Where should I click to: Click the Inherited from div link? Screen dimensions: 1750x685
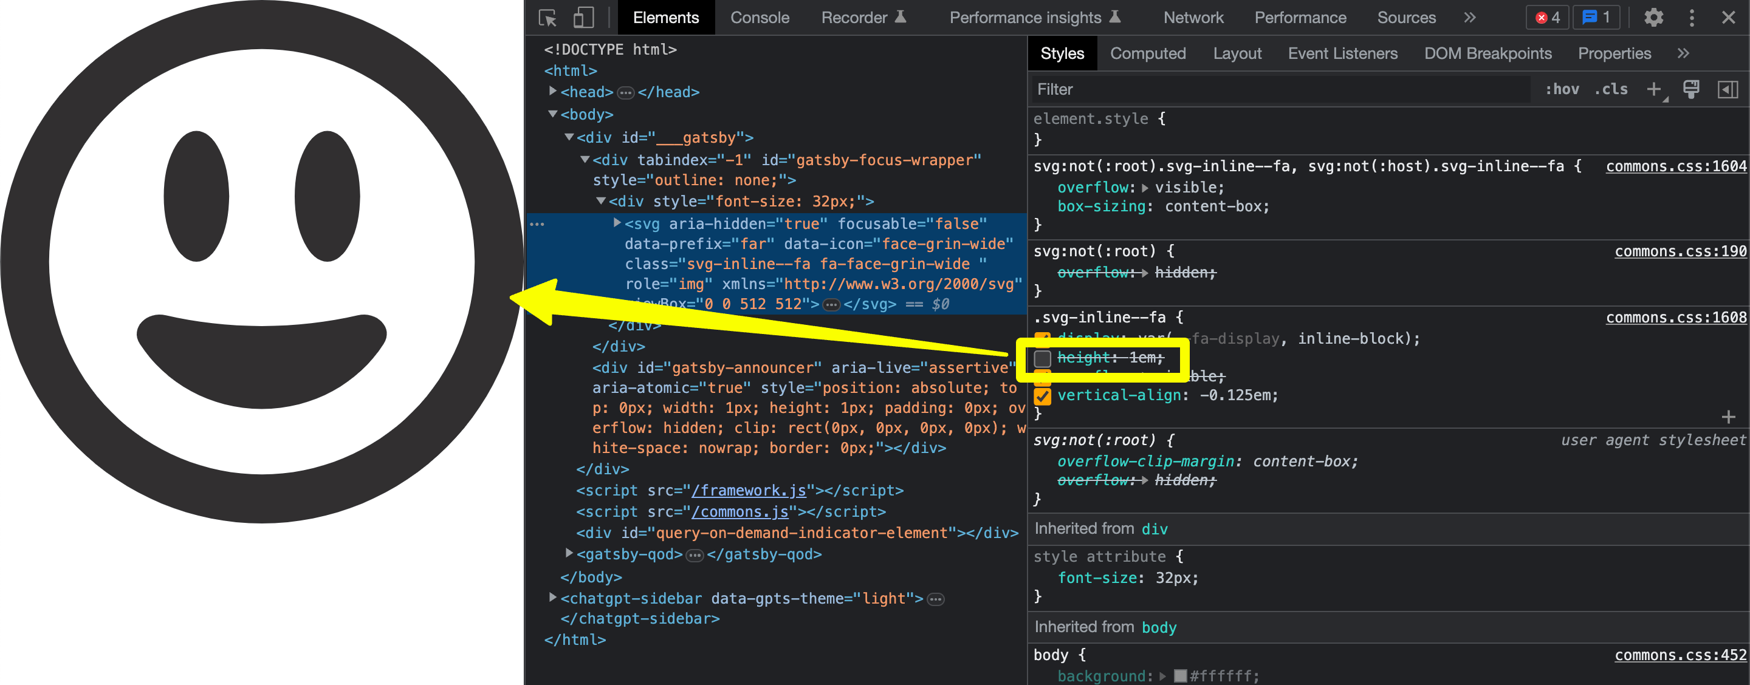click(1155, 530)
